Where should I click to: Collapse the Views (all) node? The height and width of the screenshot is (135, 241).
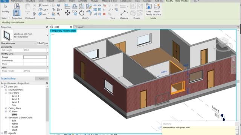point(2,87)
